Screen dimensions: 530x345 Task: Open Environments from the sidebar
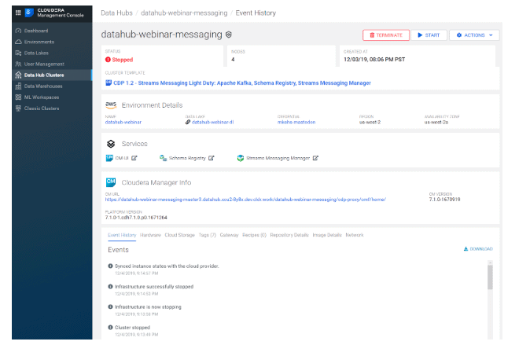pyautogui.click(x=18, y=41)
